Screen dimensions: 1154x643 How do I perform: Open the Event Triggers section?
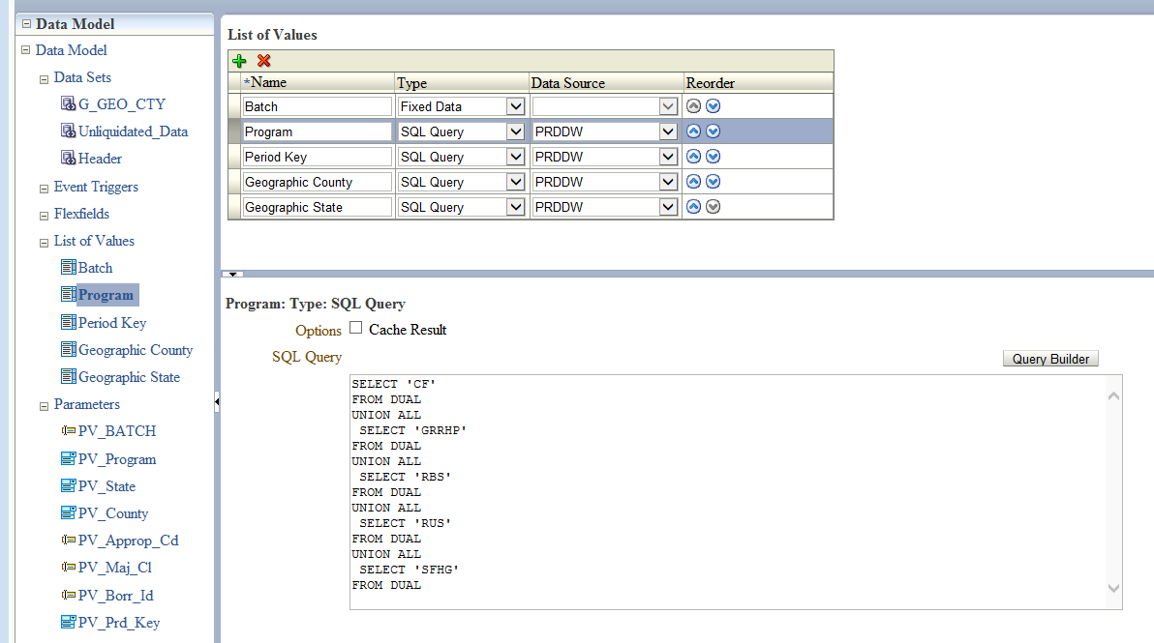click(x=96, y=187)
